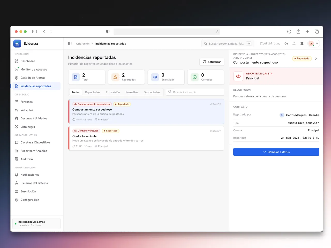Open Reportes y Analítica
This screenshot has height=248, width=331.
[x=36, y=151]
